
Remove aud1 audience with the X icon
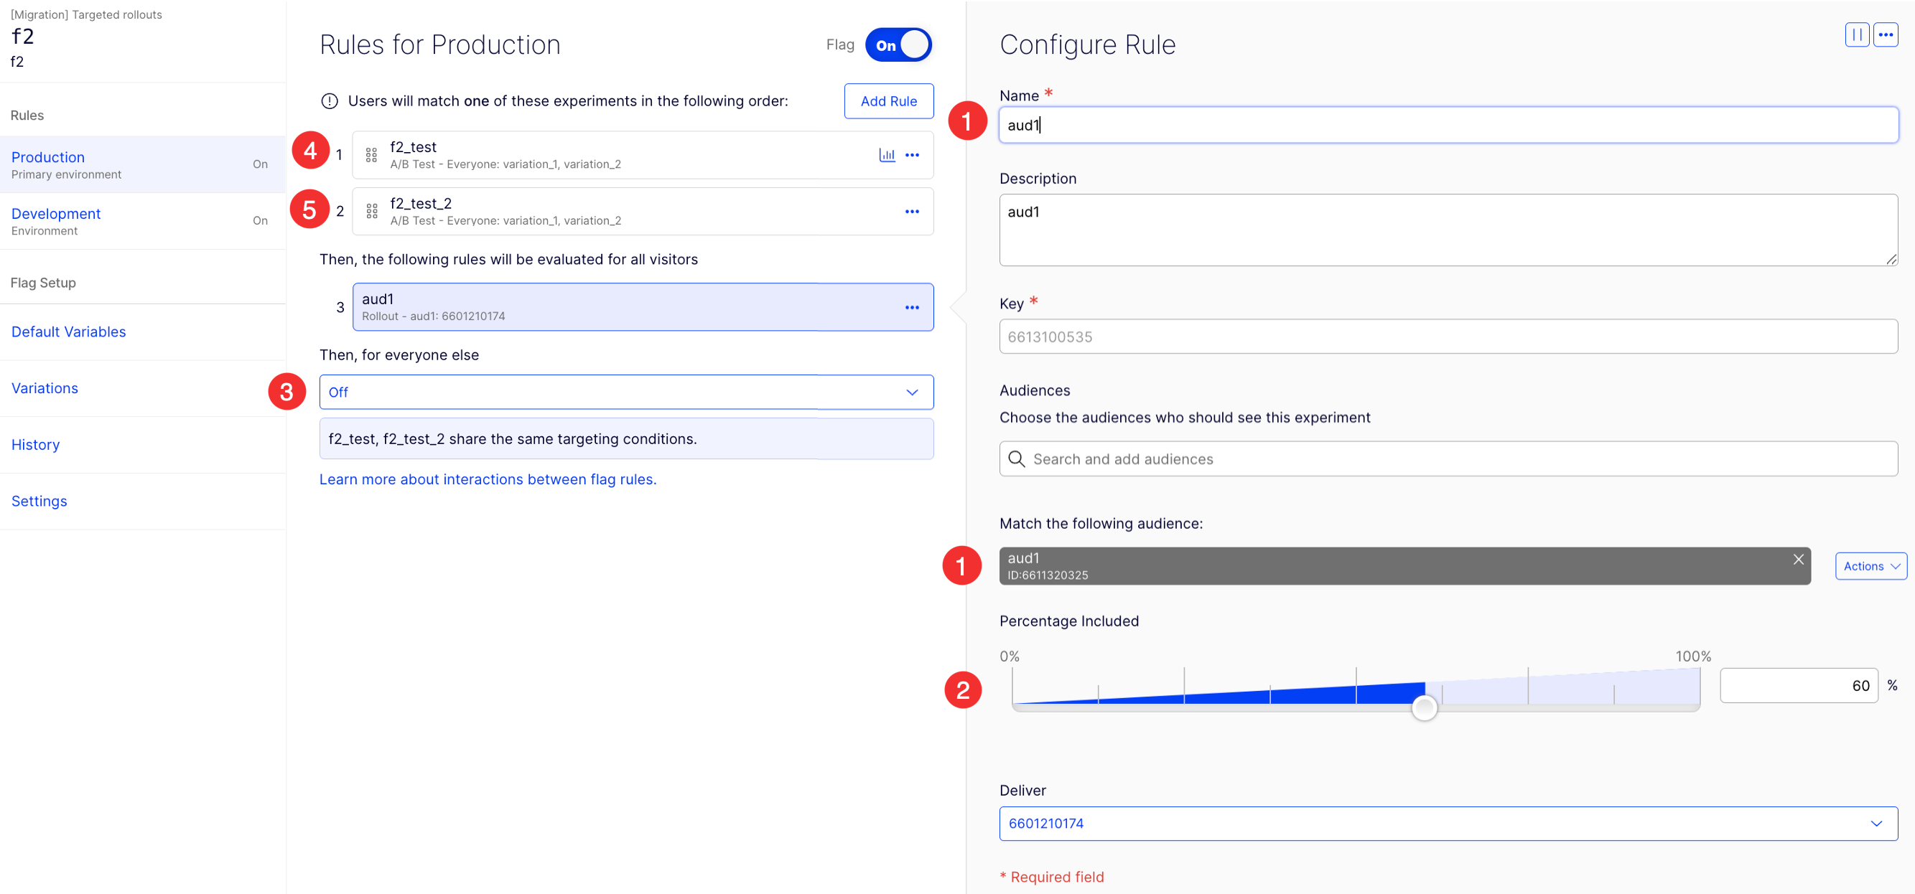1797,559
